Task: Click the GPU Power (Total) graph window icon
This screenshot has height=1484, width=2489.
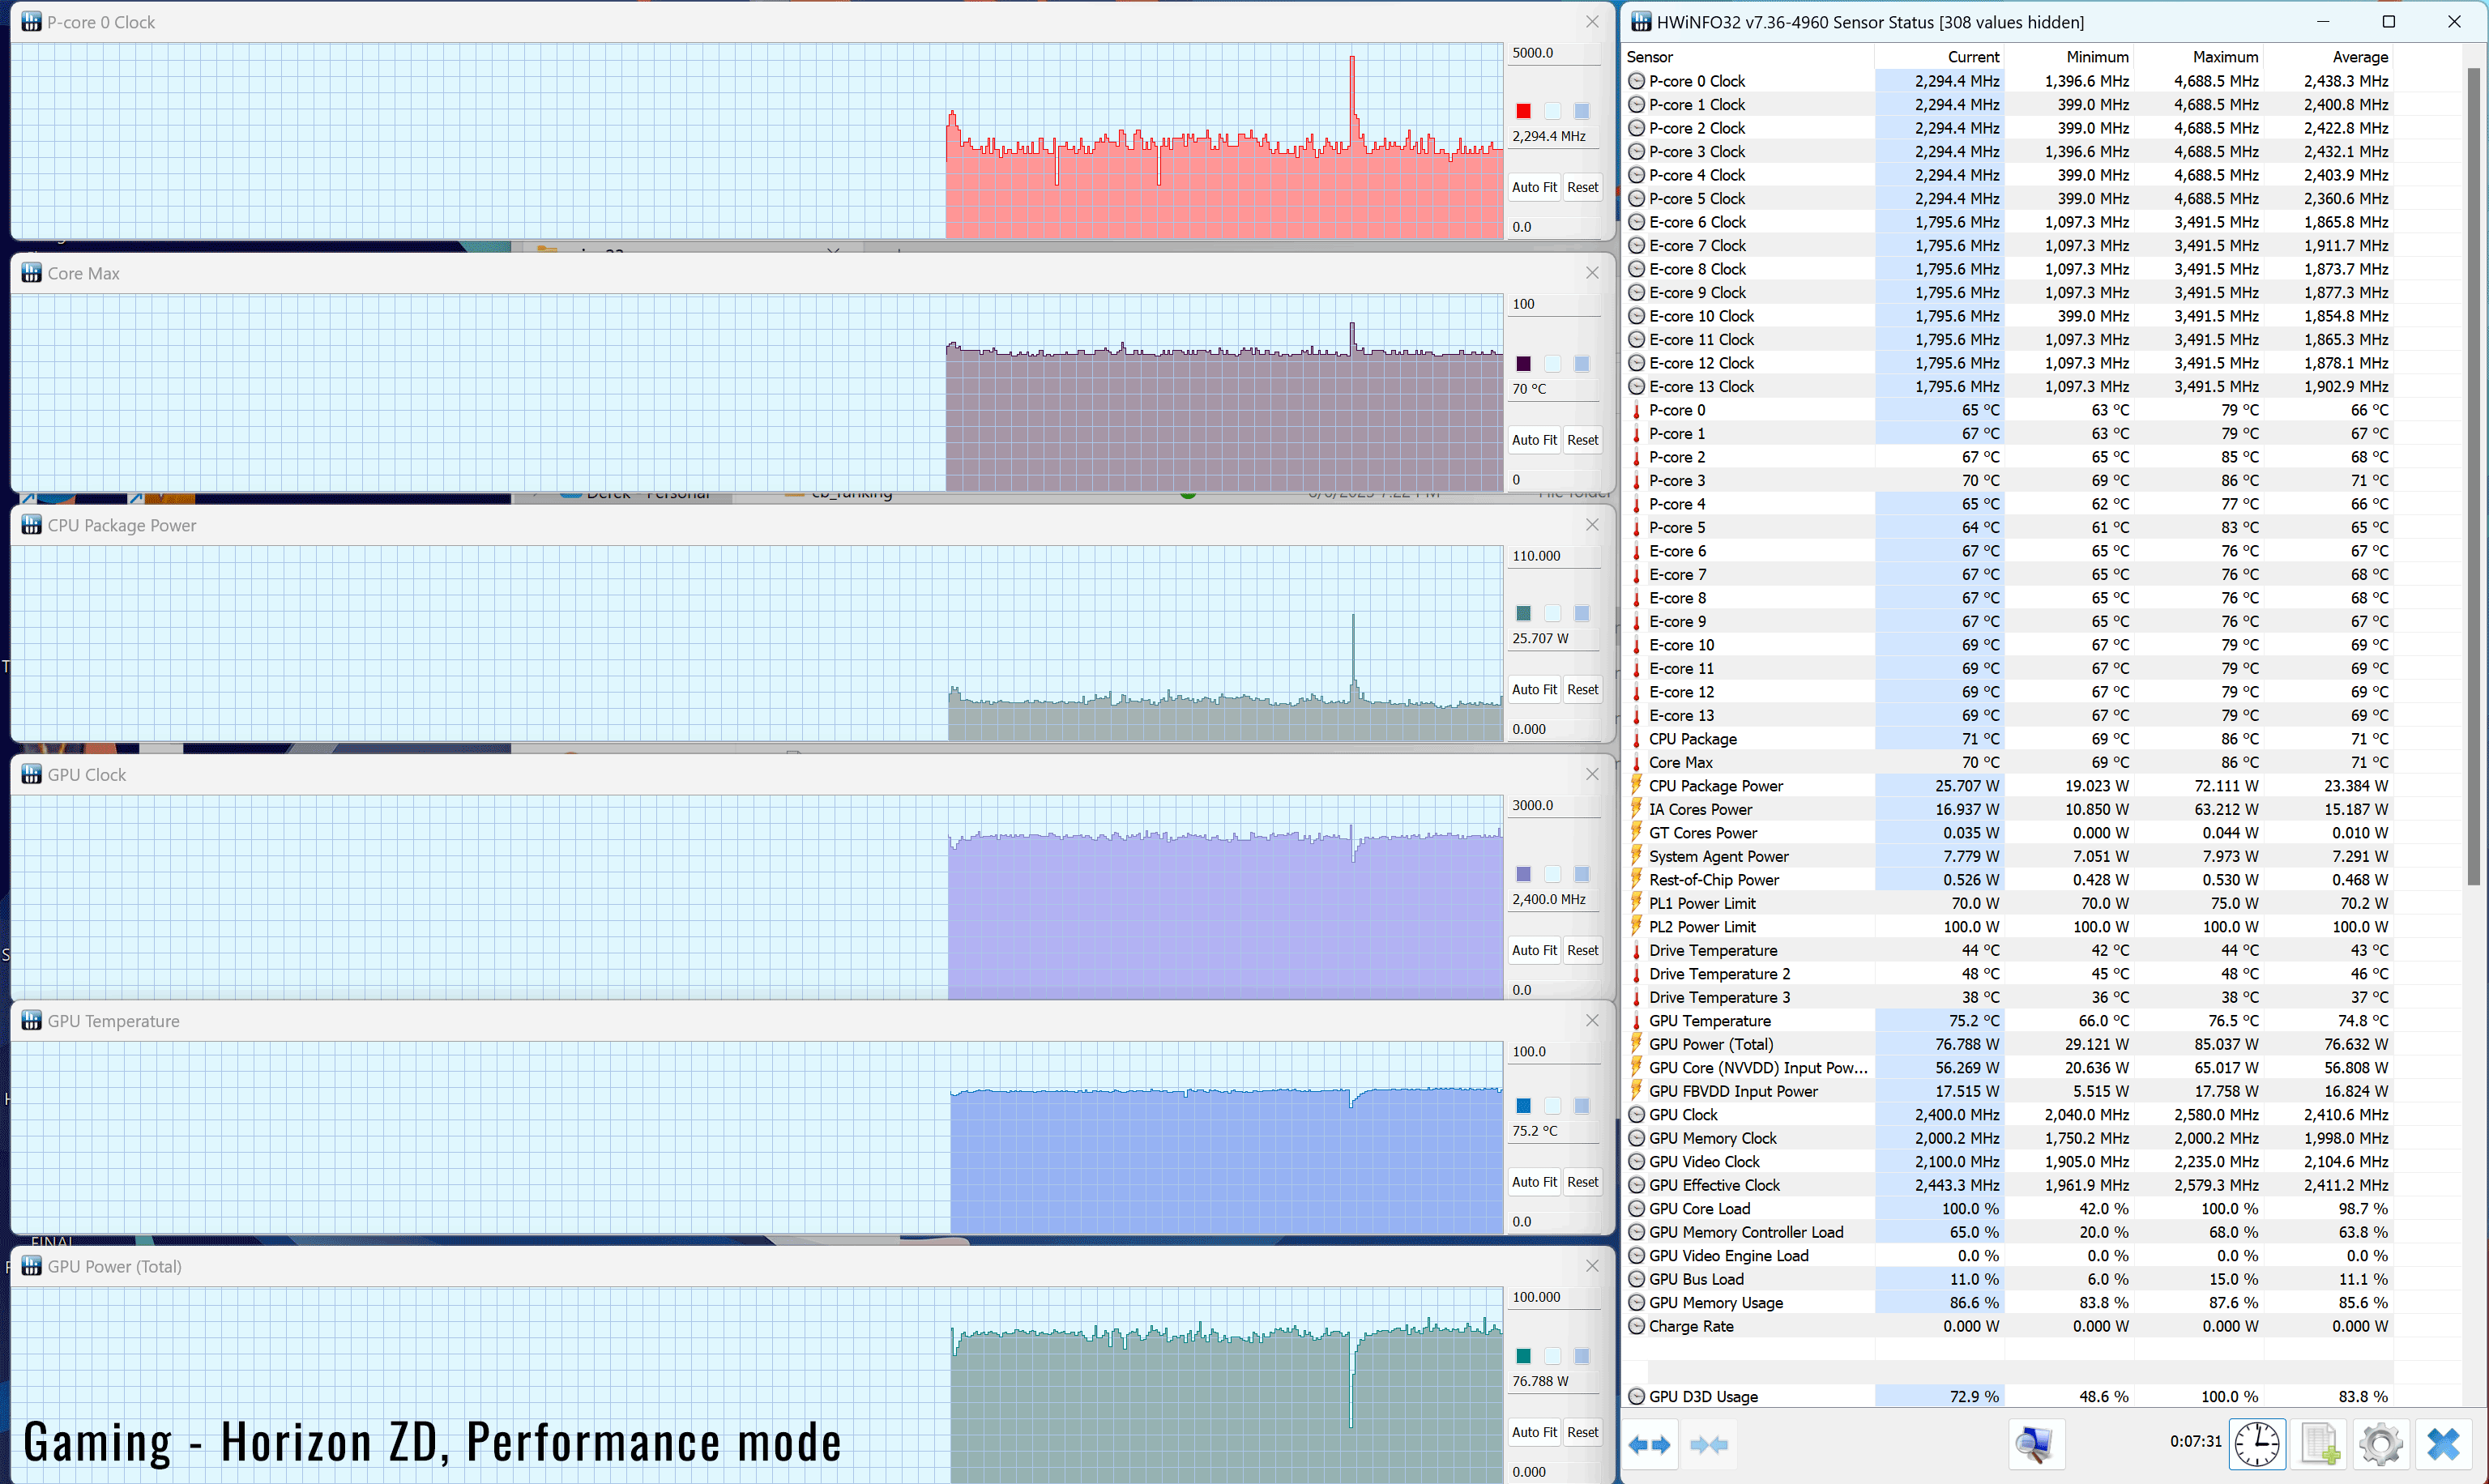Action: point(31,1266)
